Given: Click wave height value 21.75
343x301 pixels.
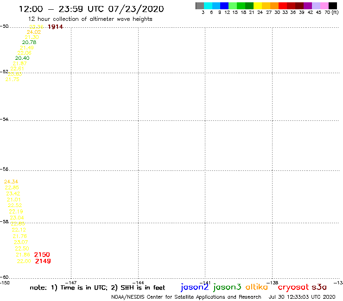Looking at the screenshot, I should (x=13, y=80).
